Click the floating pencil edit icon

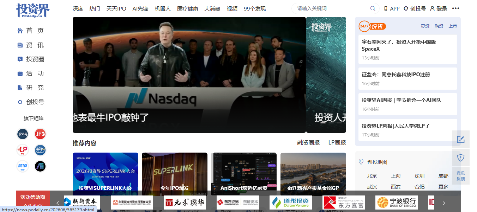[461, 140]
